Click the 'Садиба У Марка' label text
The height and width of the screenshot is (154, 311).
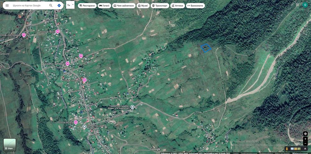tap(56, 64)
